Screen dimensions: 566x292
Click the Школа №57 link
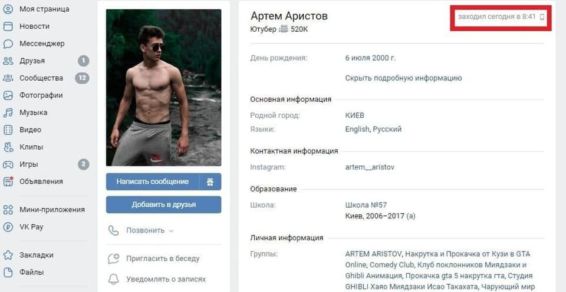pyautogui.click(x=366, y=205)
